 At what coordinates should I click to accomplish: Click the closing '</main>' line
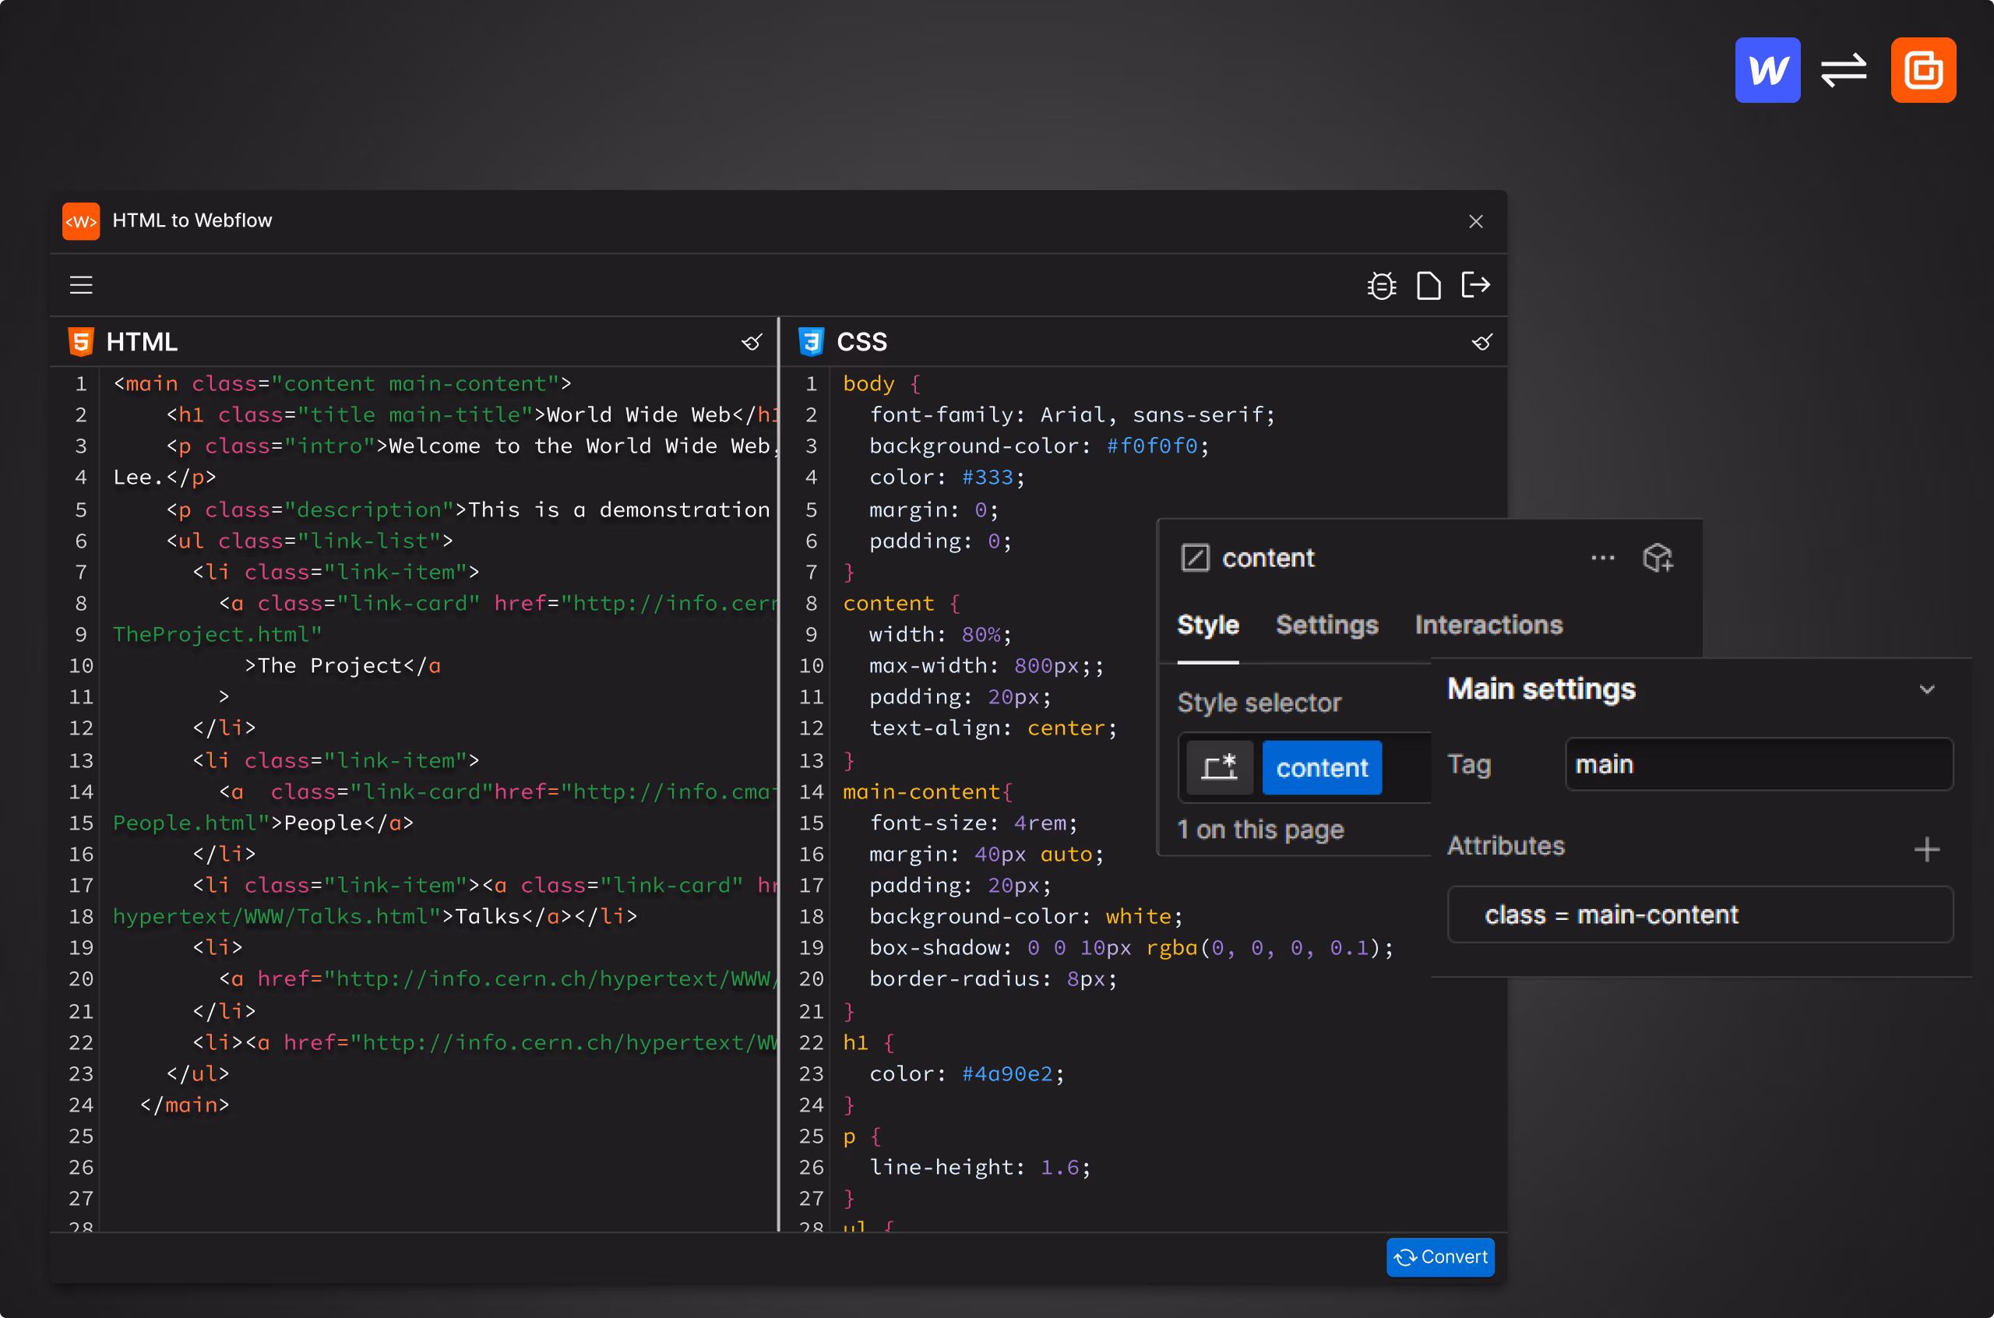click(184, 1105)
